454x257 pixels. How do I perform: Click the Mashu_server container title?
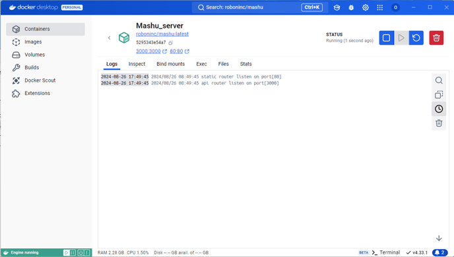pyautogui.click(x=160, y=26)
